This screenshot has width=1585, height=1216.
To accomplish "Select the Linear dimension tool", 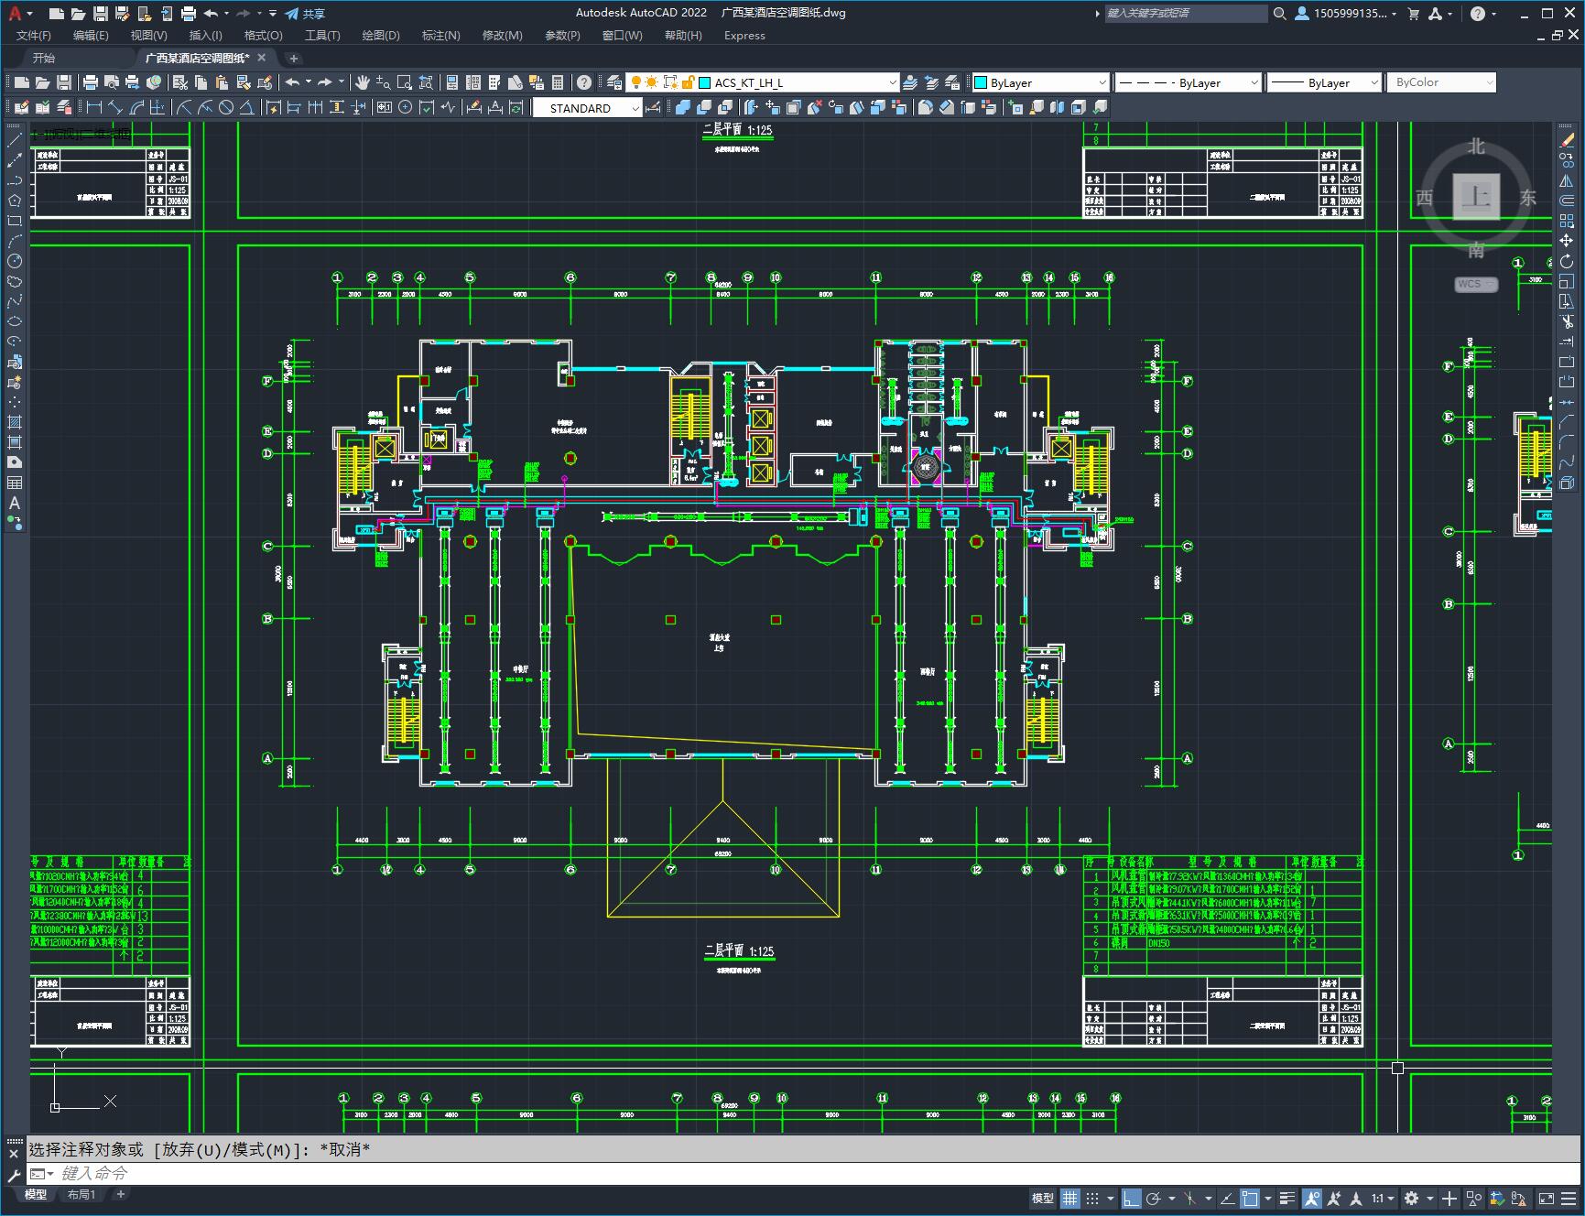I will click(94, 108).
